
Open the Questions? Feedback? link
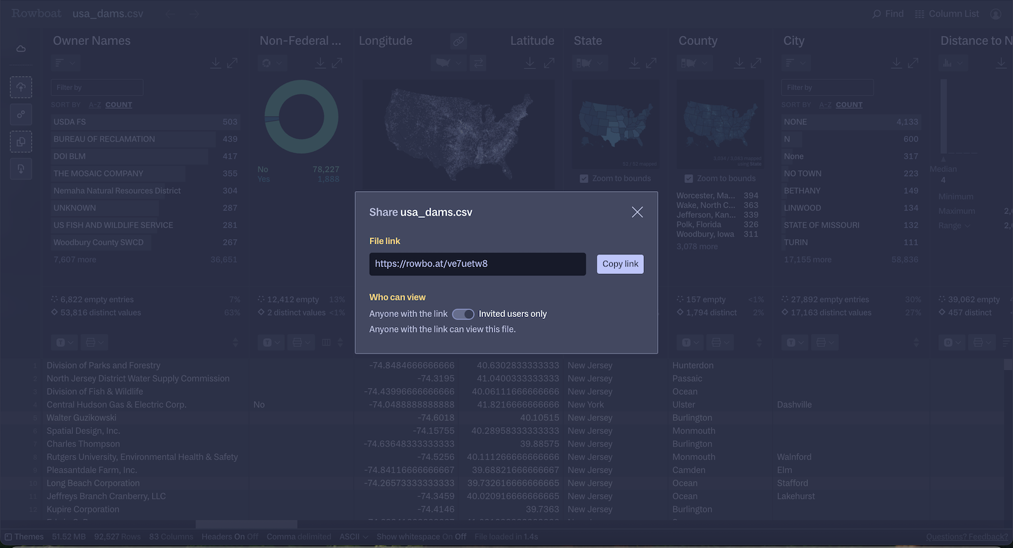point(966,537)
